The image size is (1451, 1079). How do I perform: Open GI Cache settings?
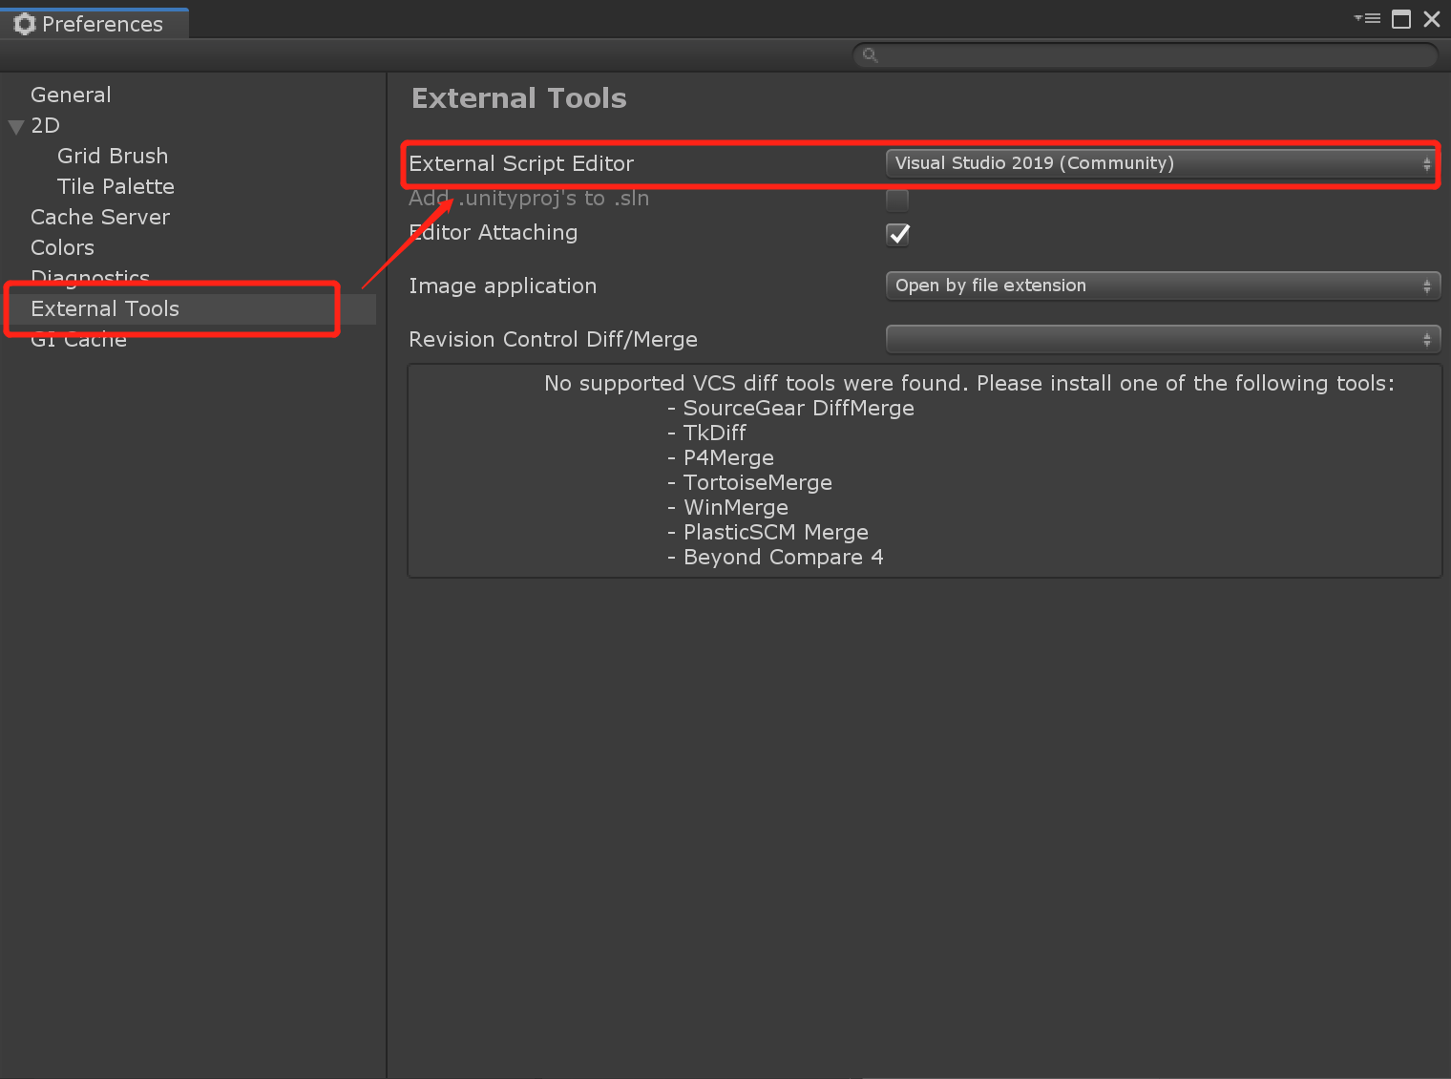(x=78, y=340)
